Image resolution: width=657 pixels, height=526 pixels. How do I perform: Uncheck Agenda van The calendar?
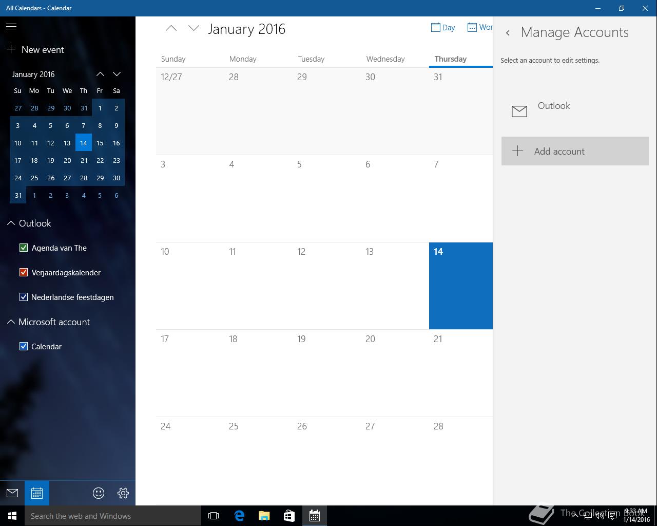(x=23, y=248)
